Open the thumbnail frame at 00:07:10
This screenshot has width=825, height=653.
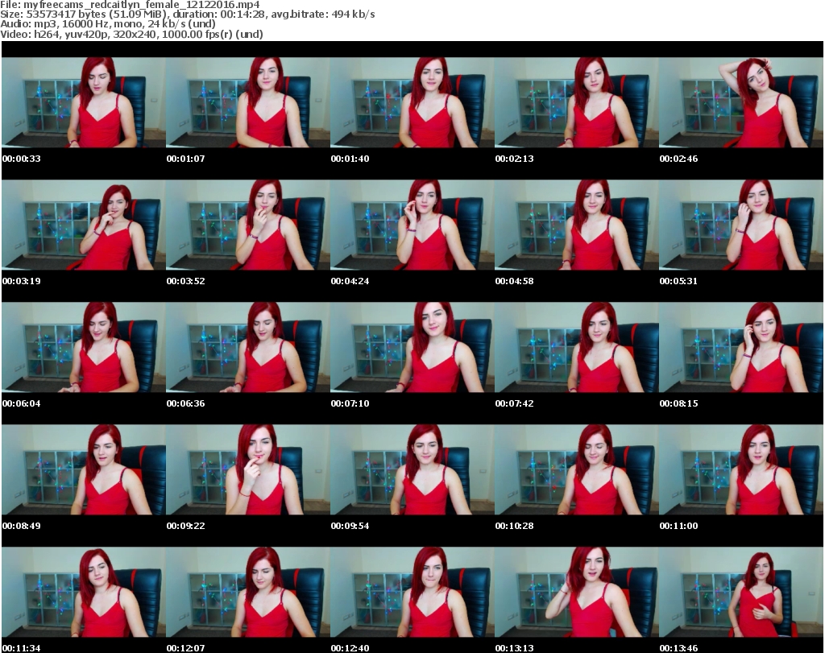coord(412,347)
